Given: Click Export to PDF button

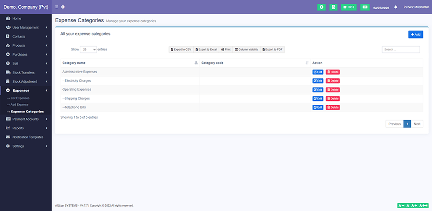Looking at the screenshot, I should click(x=272, y=50).
